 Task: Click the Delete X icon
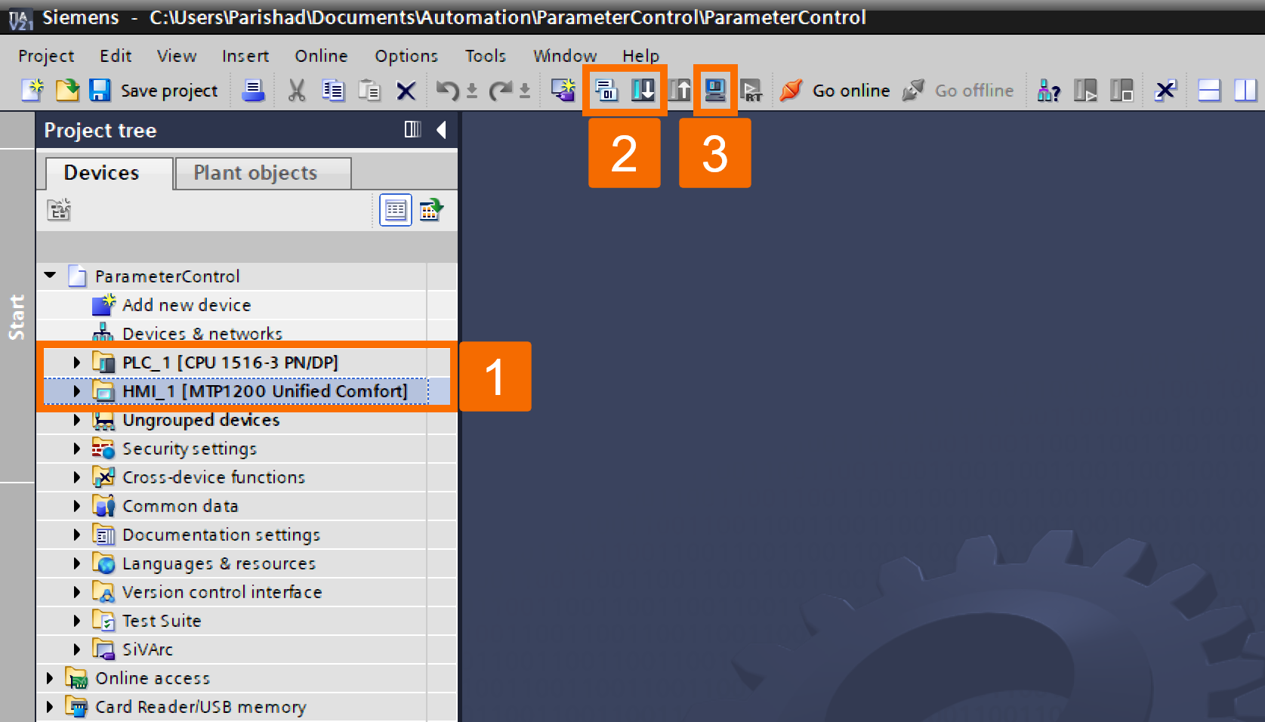click(x=406, y=91)
